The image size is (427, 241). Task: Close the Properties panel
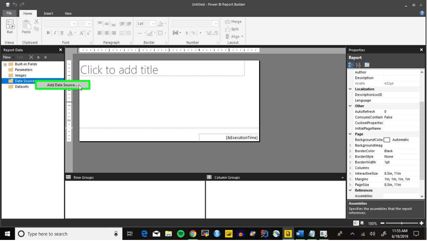pyautogui.click(x=421, y=50)
